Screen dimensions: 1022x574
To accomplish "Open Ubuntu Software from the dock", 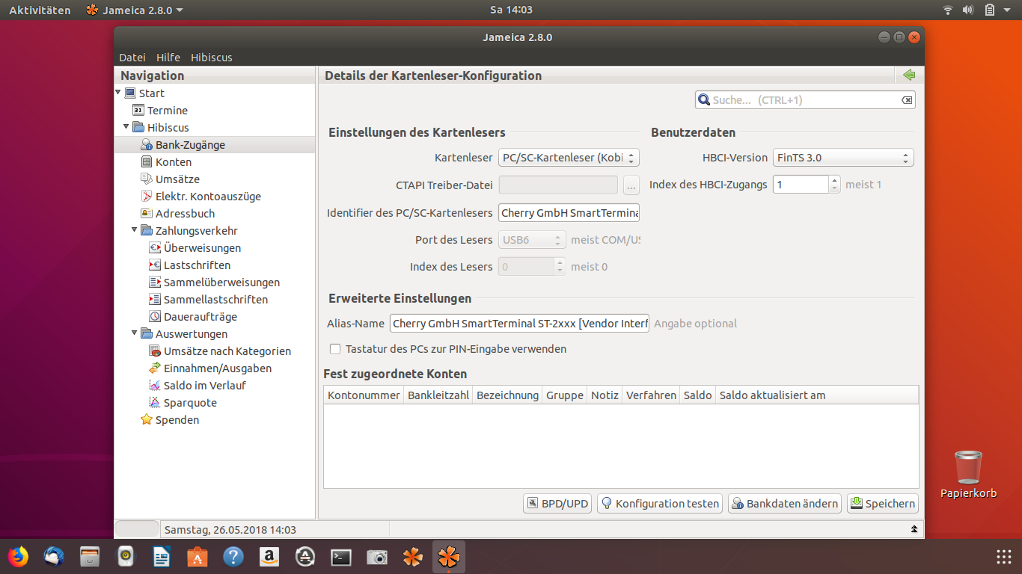I will (198, 557).
